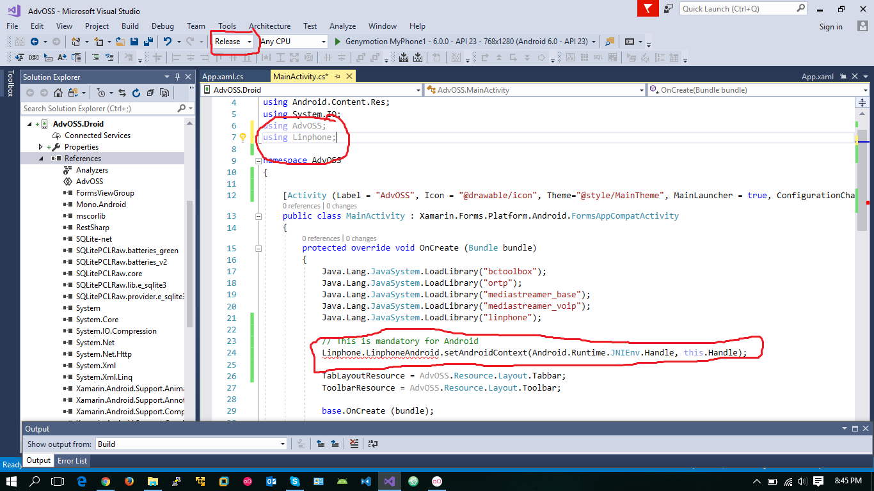The width and height of the screenshot is (874, 491).
Task: Collapse the namespace AdvOSS code region
Action: click(x=258, y=160)
